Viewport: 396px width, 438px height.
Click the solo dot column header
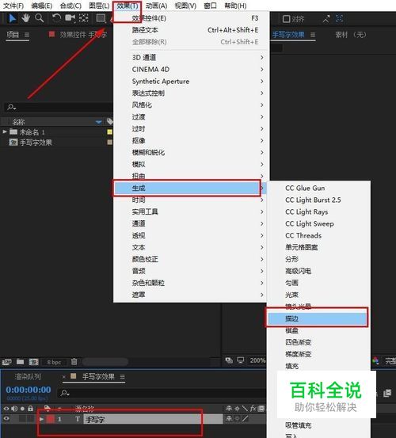coord(23,409)
